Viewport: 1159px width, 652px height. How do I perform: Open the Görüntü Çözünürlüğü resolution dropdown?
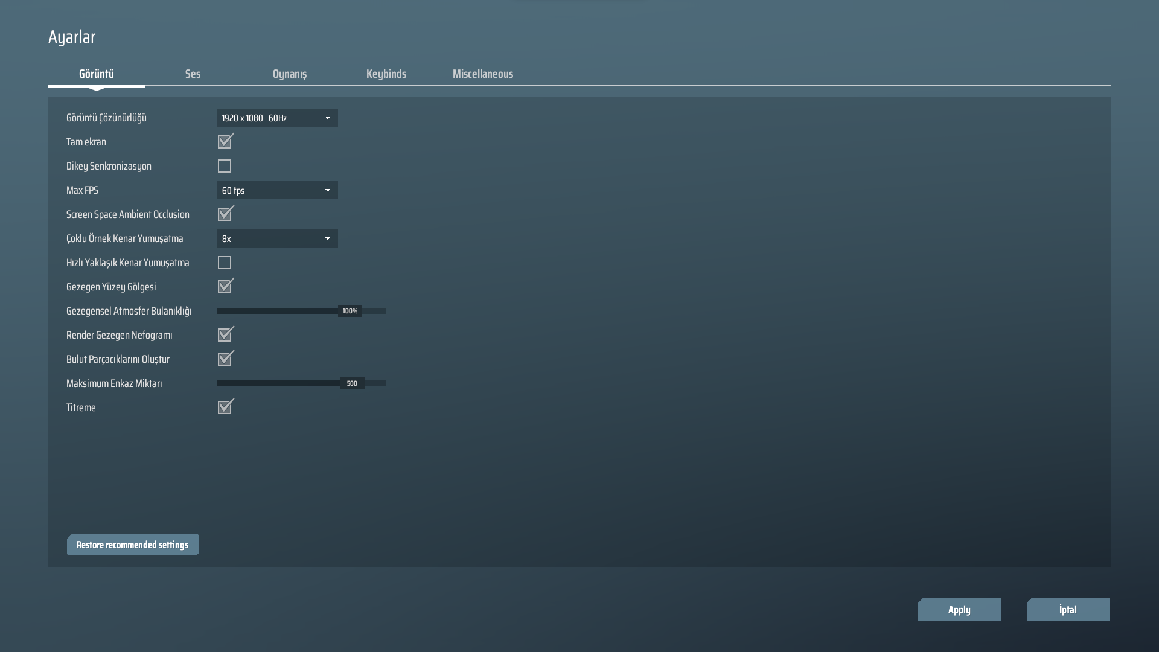point(277,118)
